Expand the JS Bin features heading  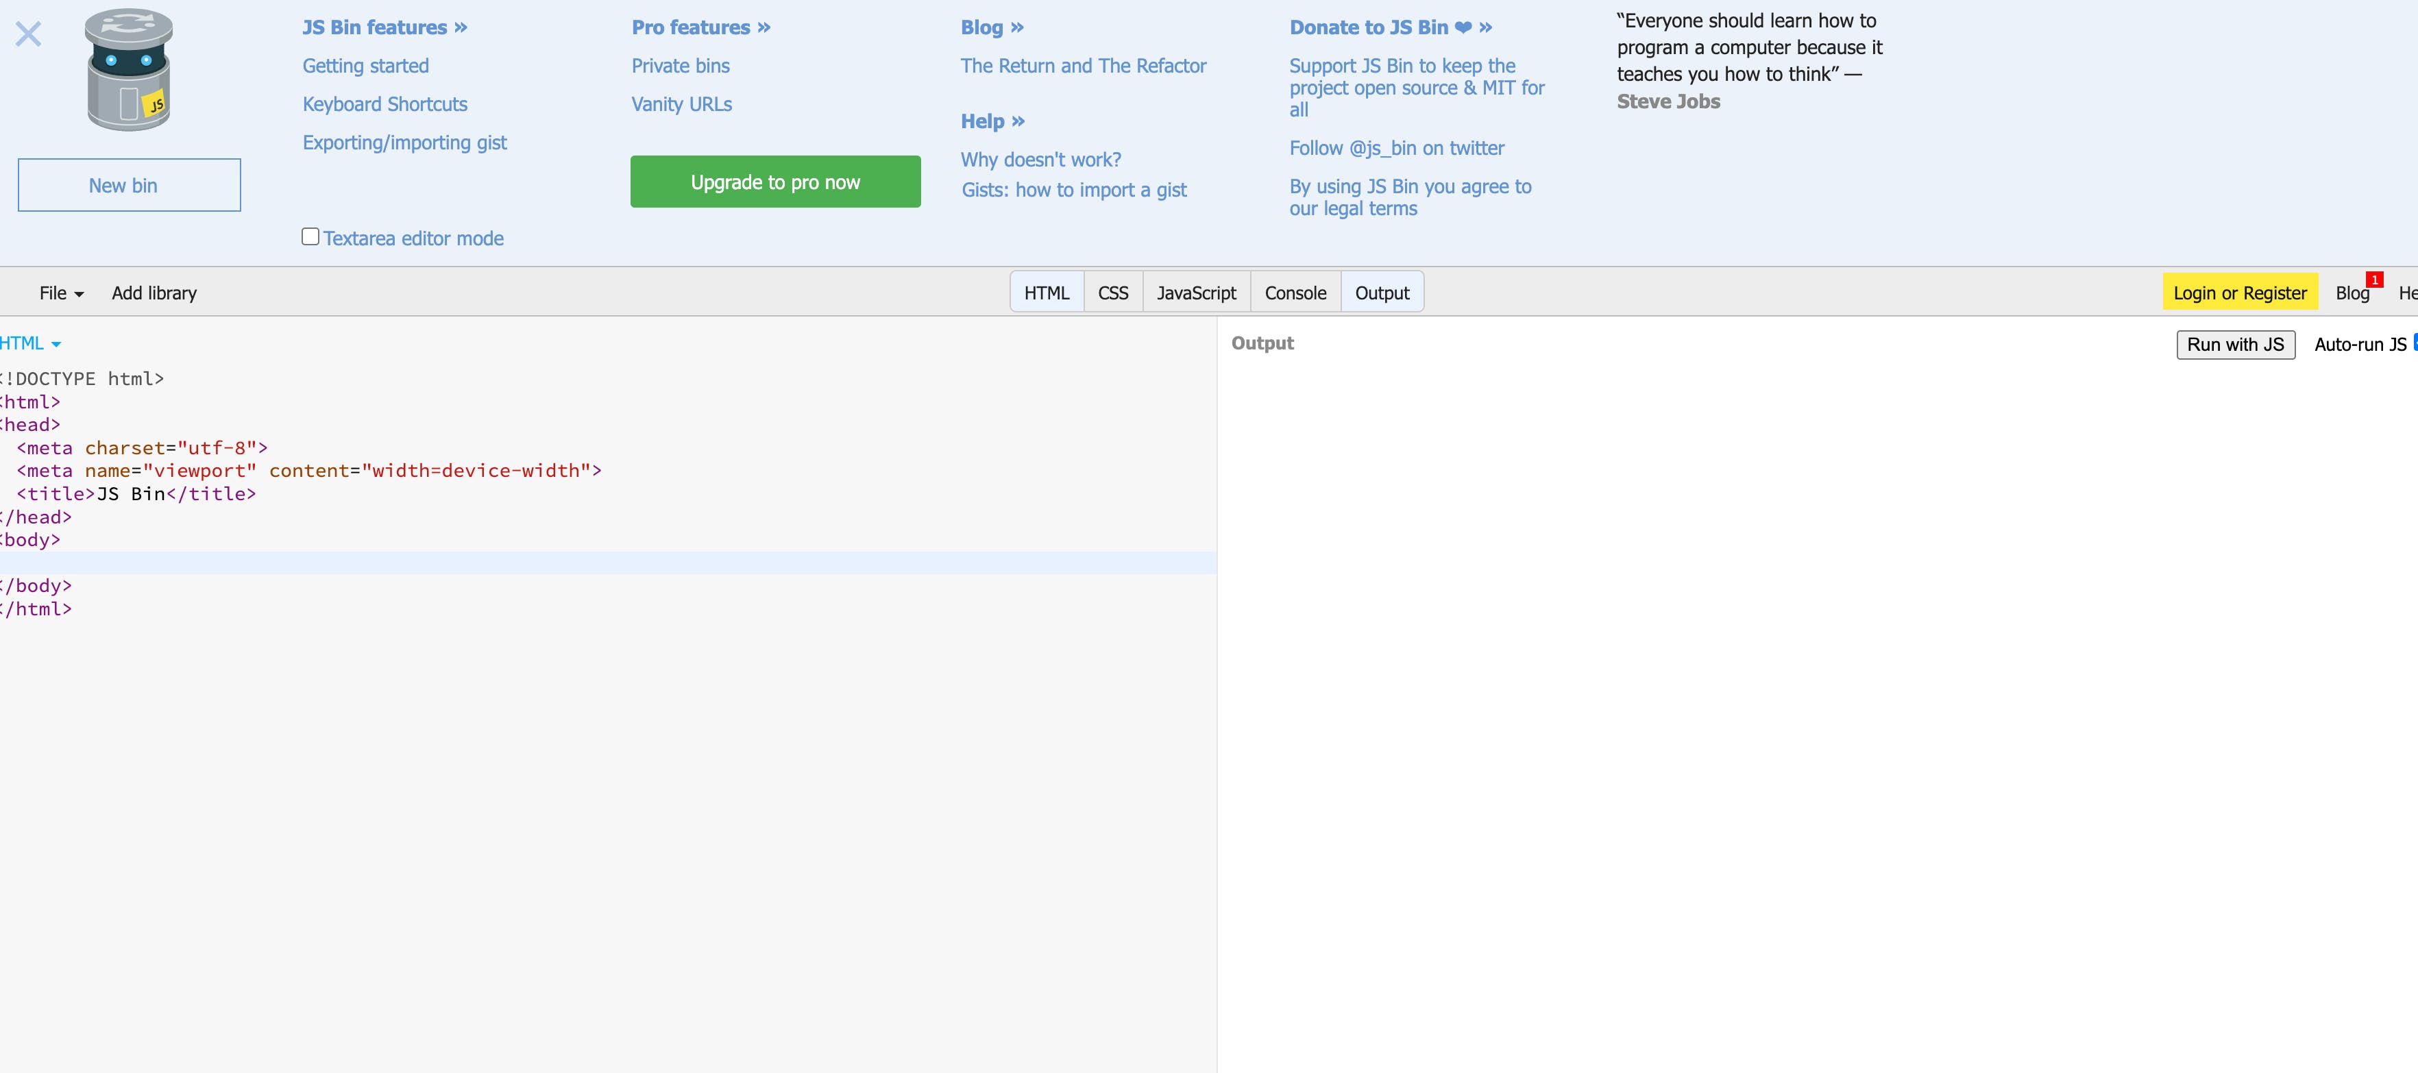click(x=384, y=27)
